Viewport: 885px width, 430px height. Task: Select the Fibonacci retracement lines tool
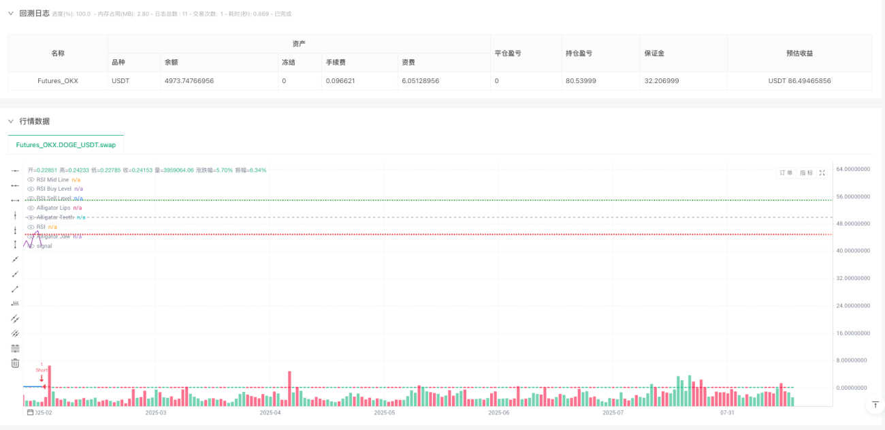click(x=15, y=348)
